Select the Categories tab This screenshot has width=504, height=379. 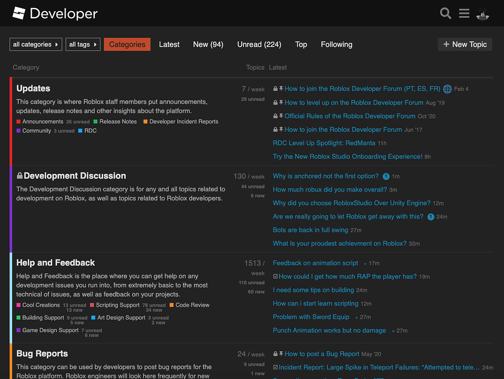pyautogui.click(x=127, y=44)
